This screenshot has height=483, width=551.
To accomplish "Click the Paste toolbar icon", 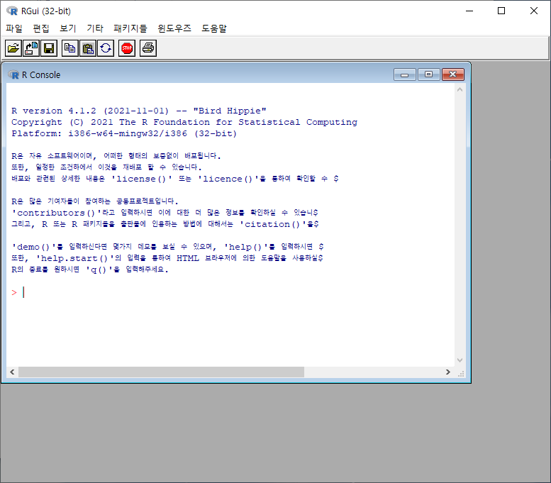I will pyautogui.click(x=88, y=48).
